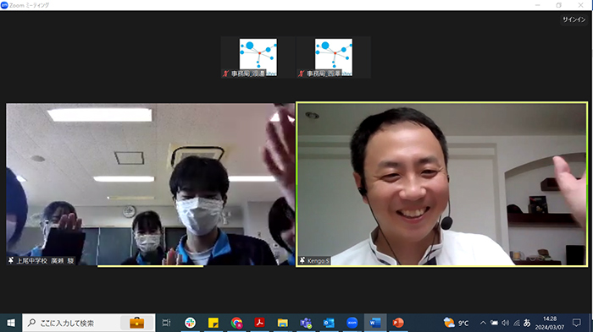The image size is (593, 332).
Task: Open the notification center icon
Action: (577, 323)
